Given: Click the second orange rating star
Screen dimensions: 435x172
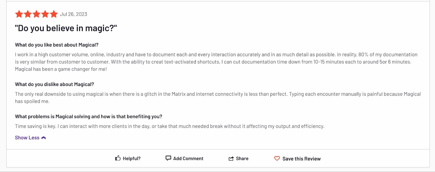Looking at the screenshot, I should 28,14.
